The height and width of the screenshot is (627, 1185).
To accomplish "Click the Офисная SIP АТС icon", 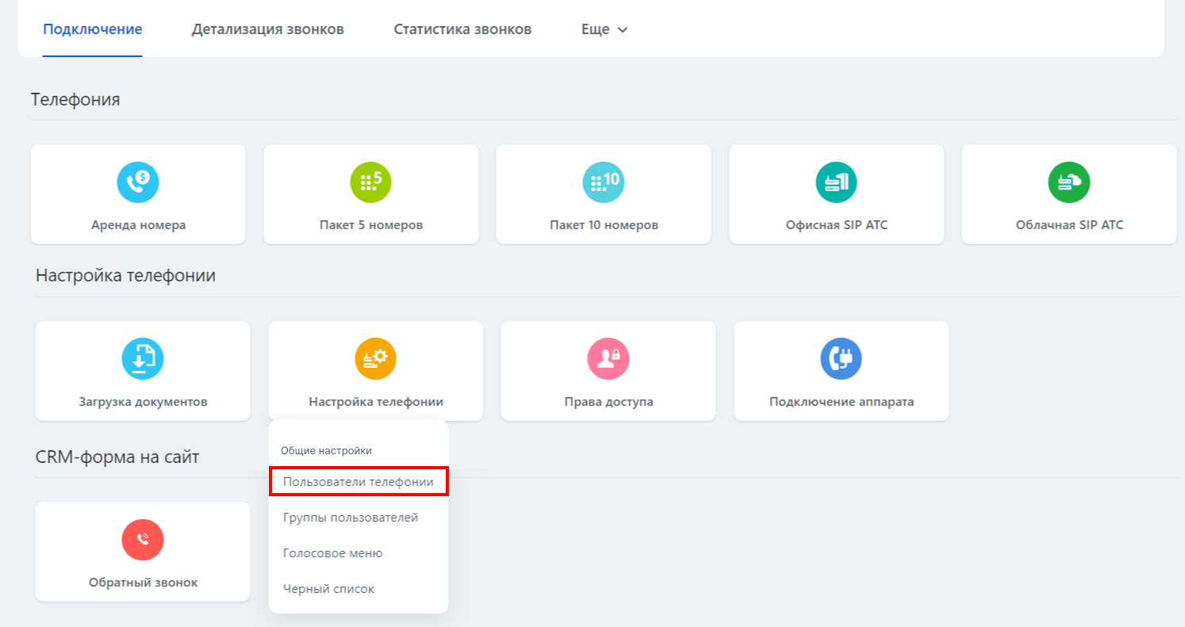I will 836,182.
